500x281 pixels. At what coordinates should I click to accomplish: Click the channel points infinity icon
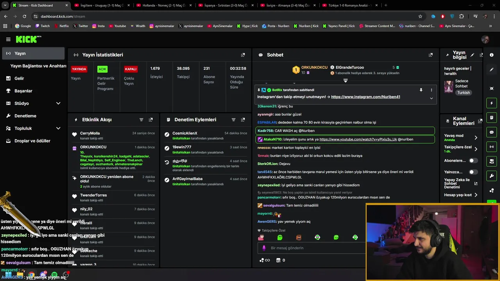pyautogui.click(x=264, y=260)
